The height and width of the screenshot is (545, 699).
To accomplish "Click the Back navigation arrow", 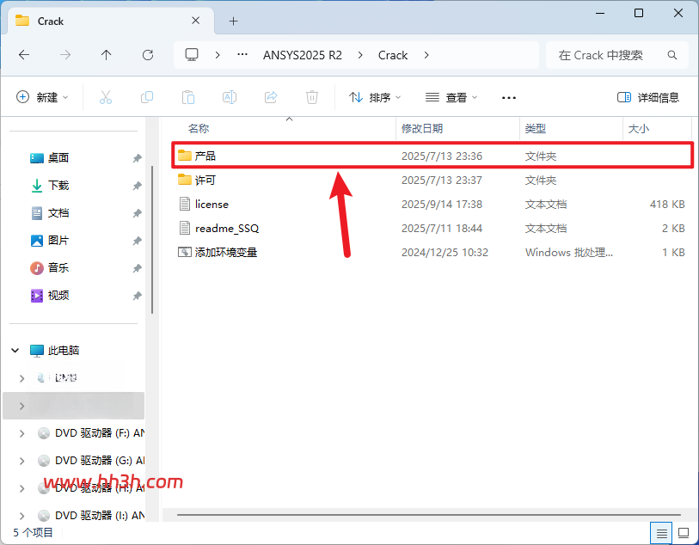I will click(x=24, y=55).
